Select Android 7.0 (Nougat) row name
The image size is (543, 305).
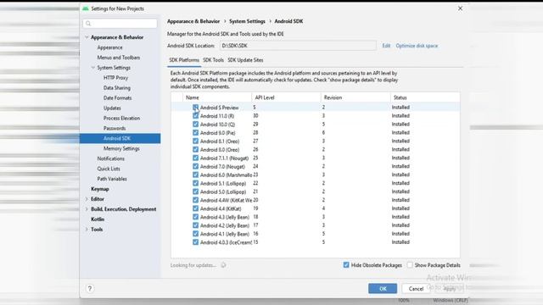[x=222, y=167]
